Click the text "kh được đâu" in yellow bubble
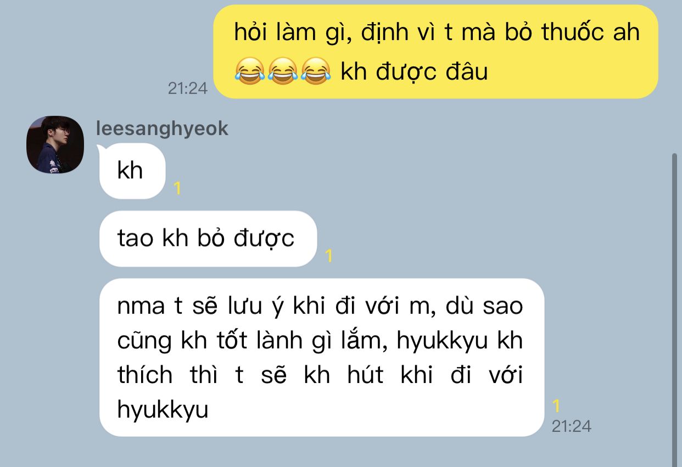The height and width of the screenshot is (467, 682). 414,72
